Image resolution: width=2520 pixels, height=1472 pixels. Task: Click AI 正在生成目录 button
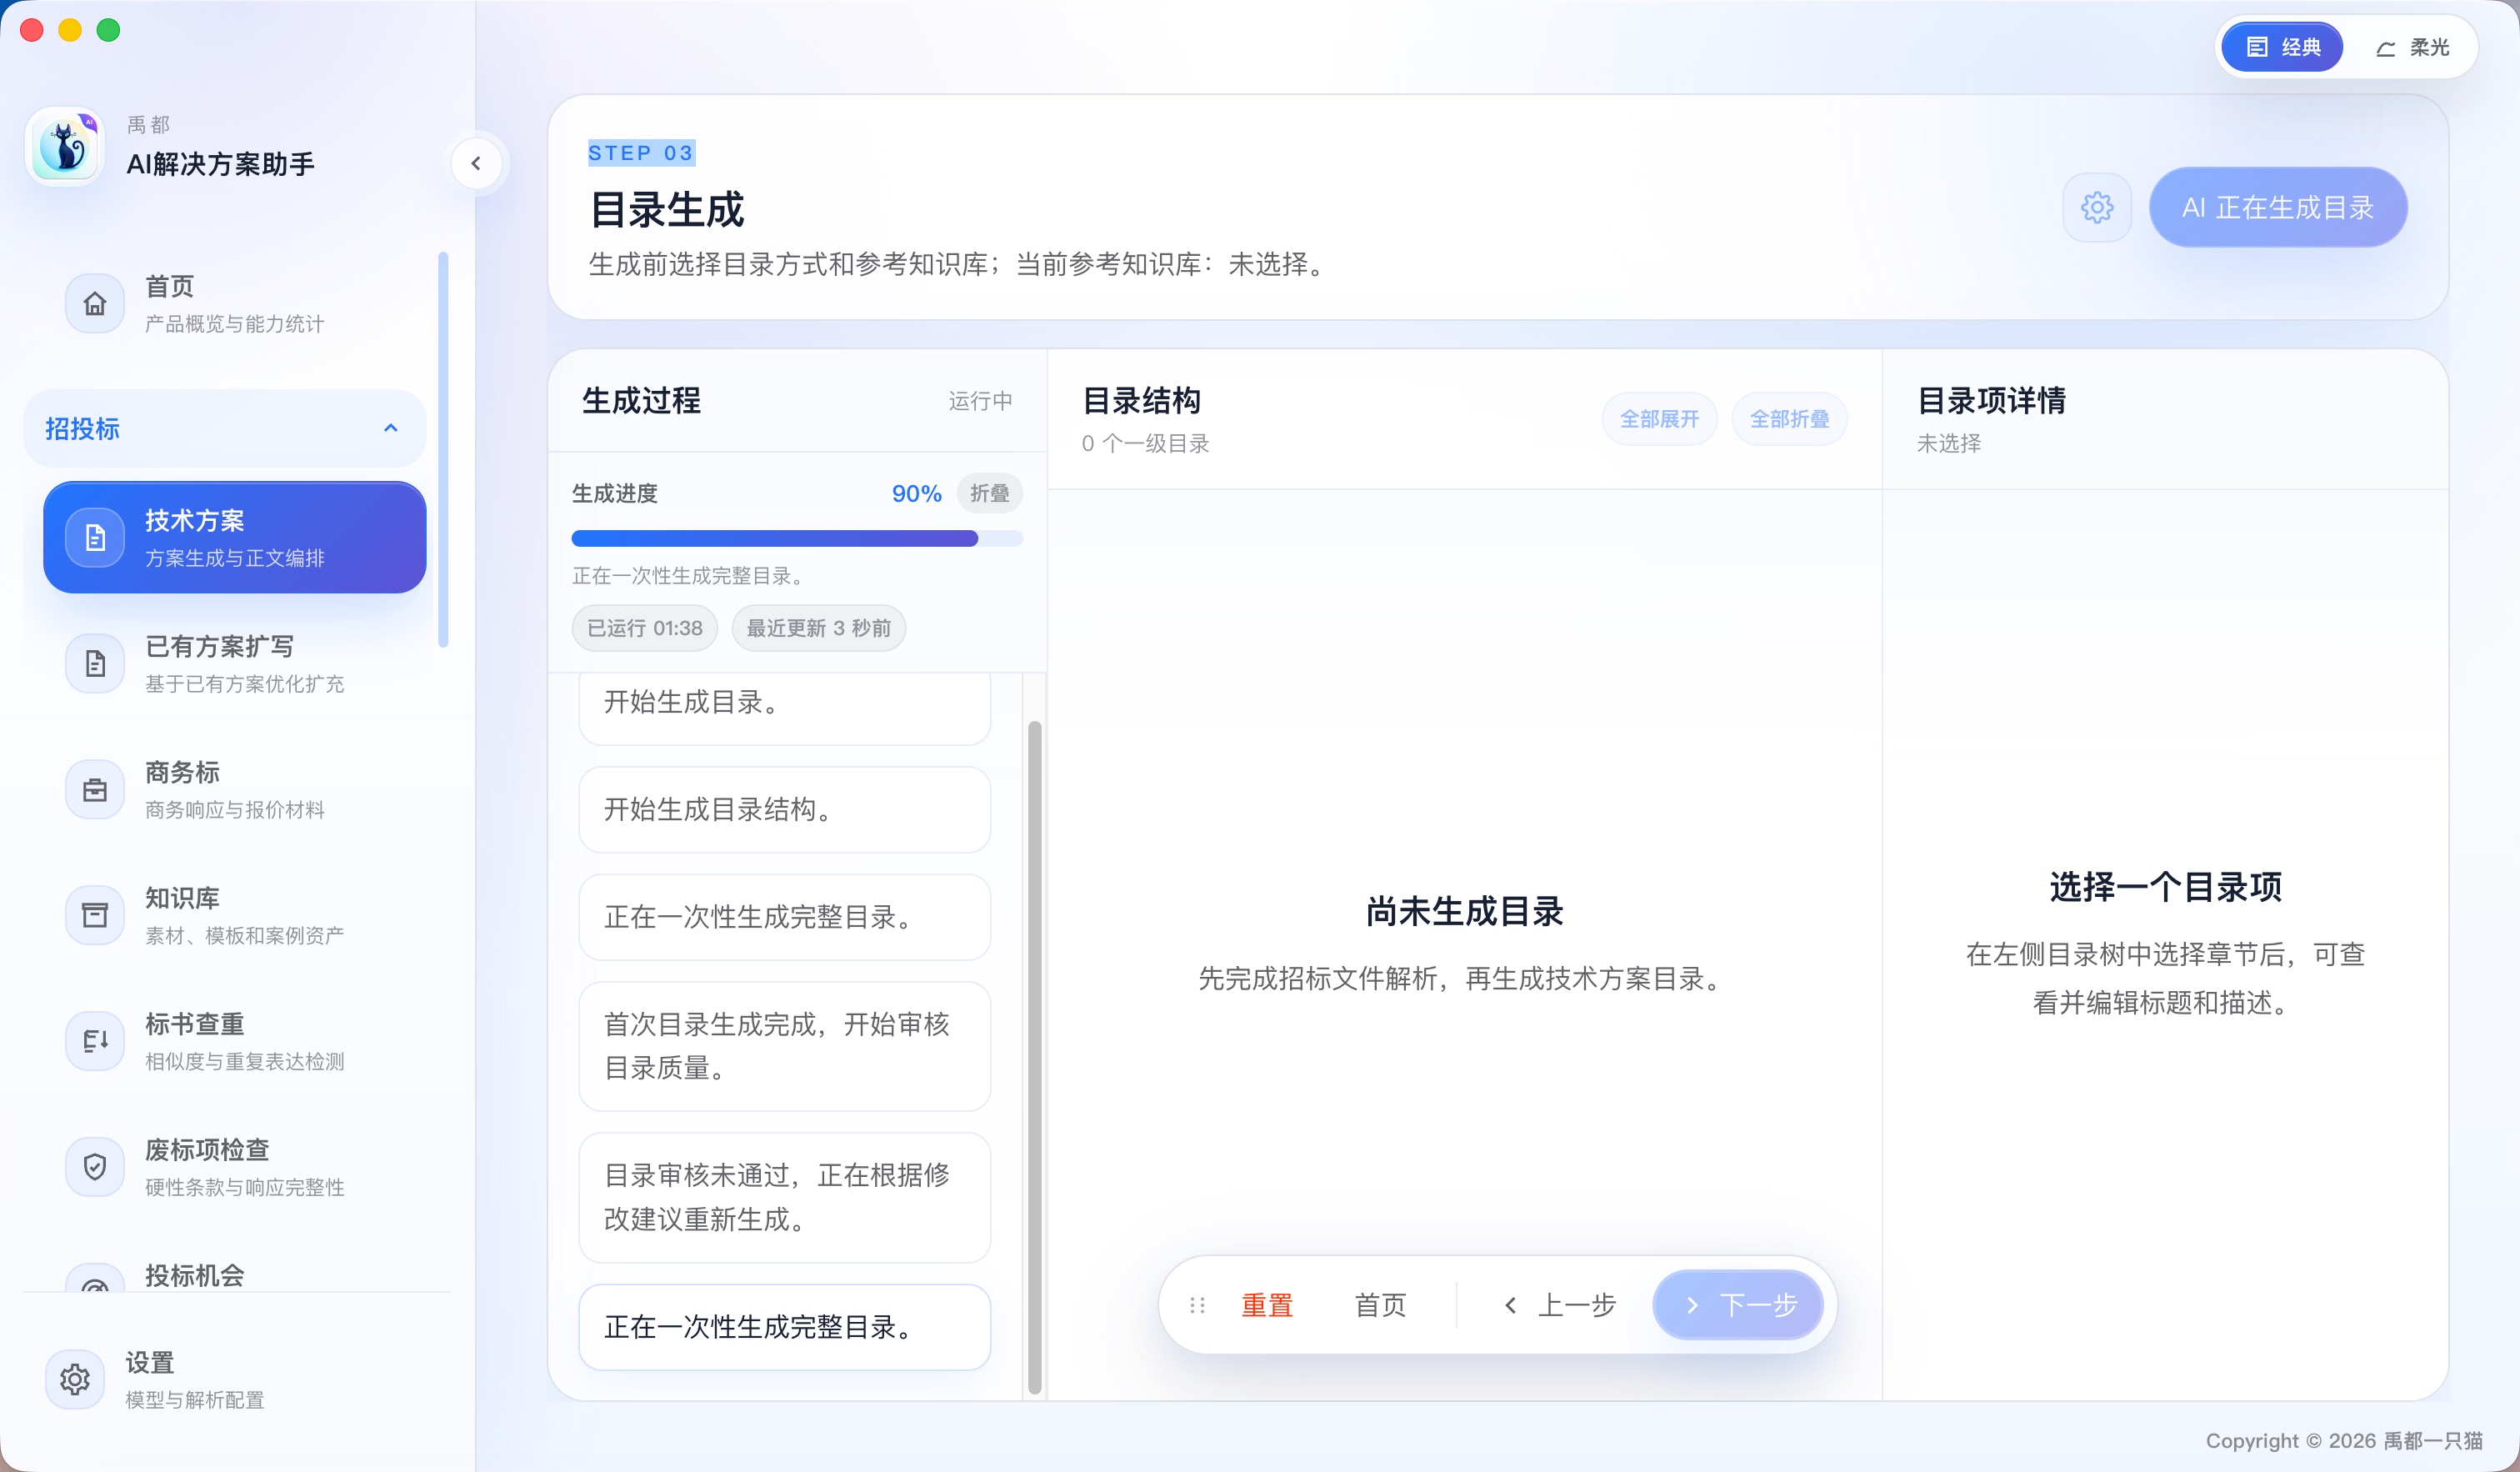click(2278, 207)
